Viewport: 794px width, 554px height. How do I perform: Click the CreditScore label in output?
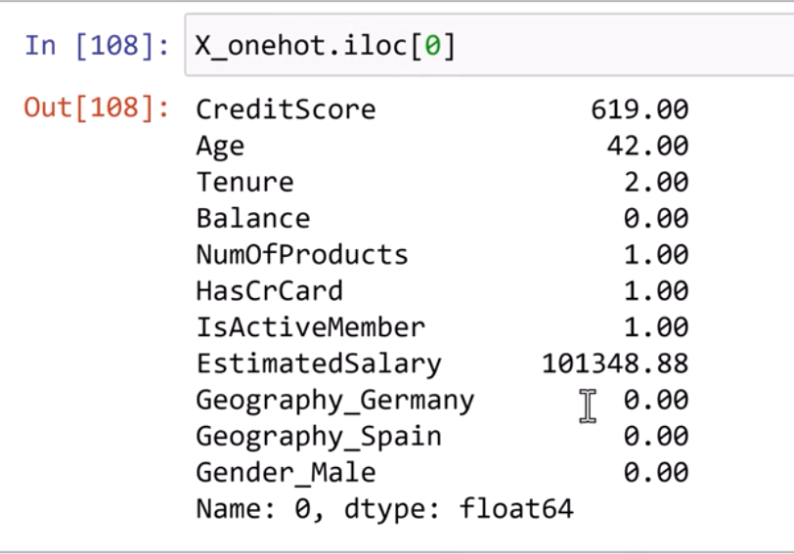pyautogui.click(x=286, y=109)
